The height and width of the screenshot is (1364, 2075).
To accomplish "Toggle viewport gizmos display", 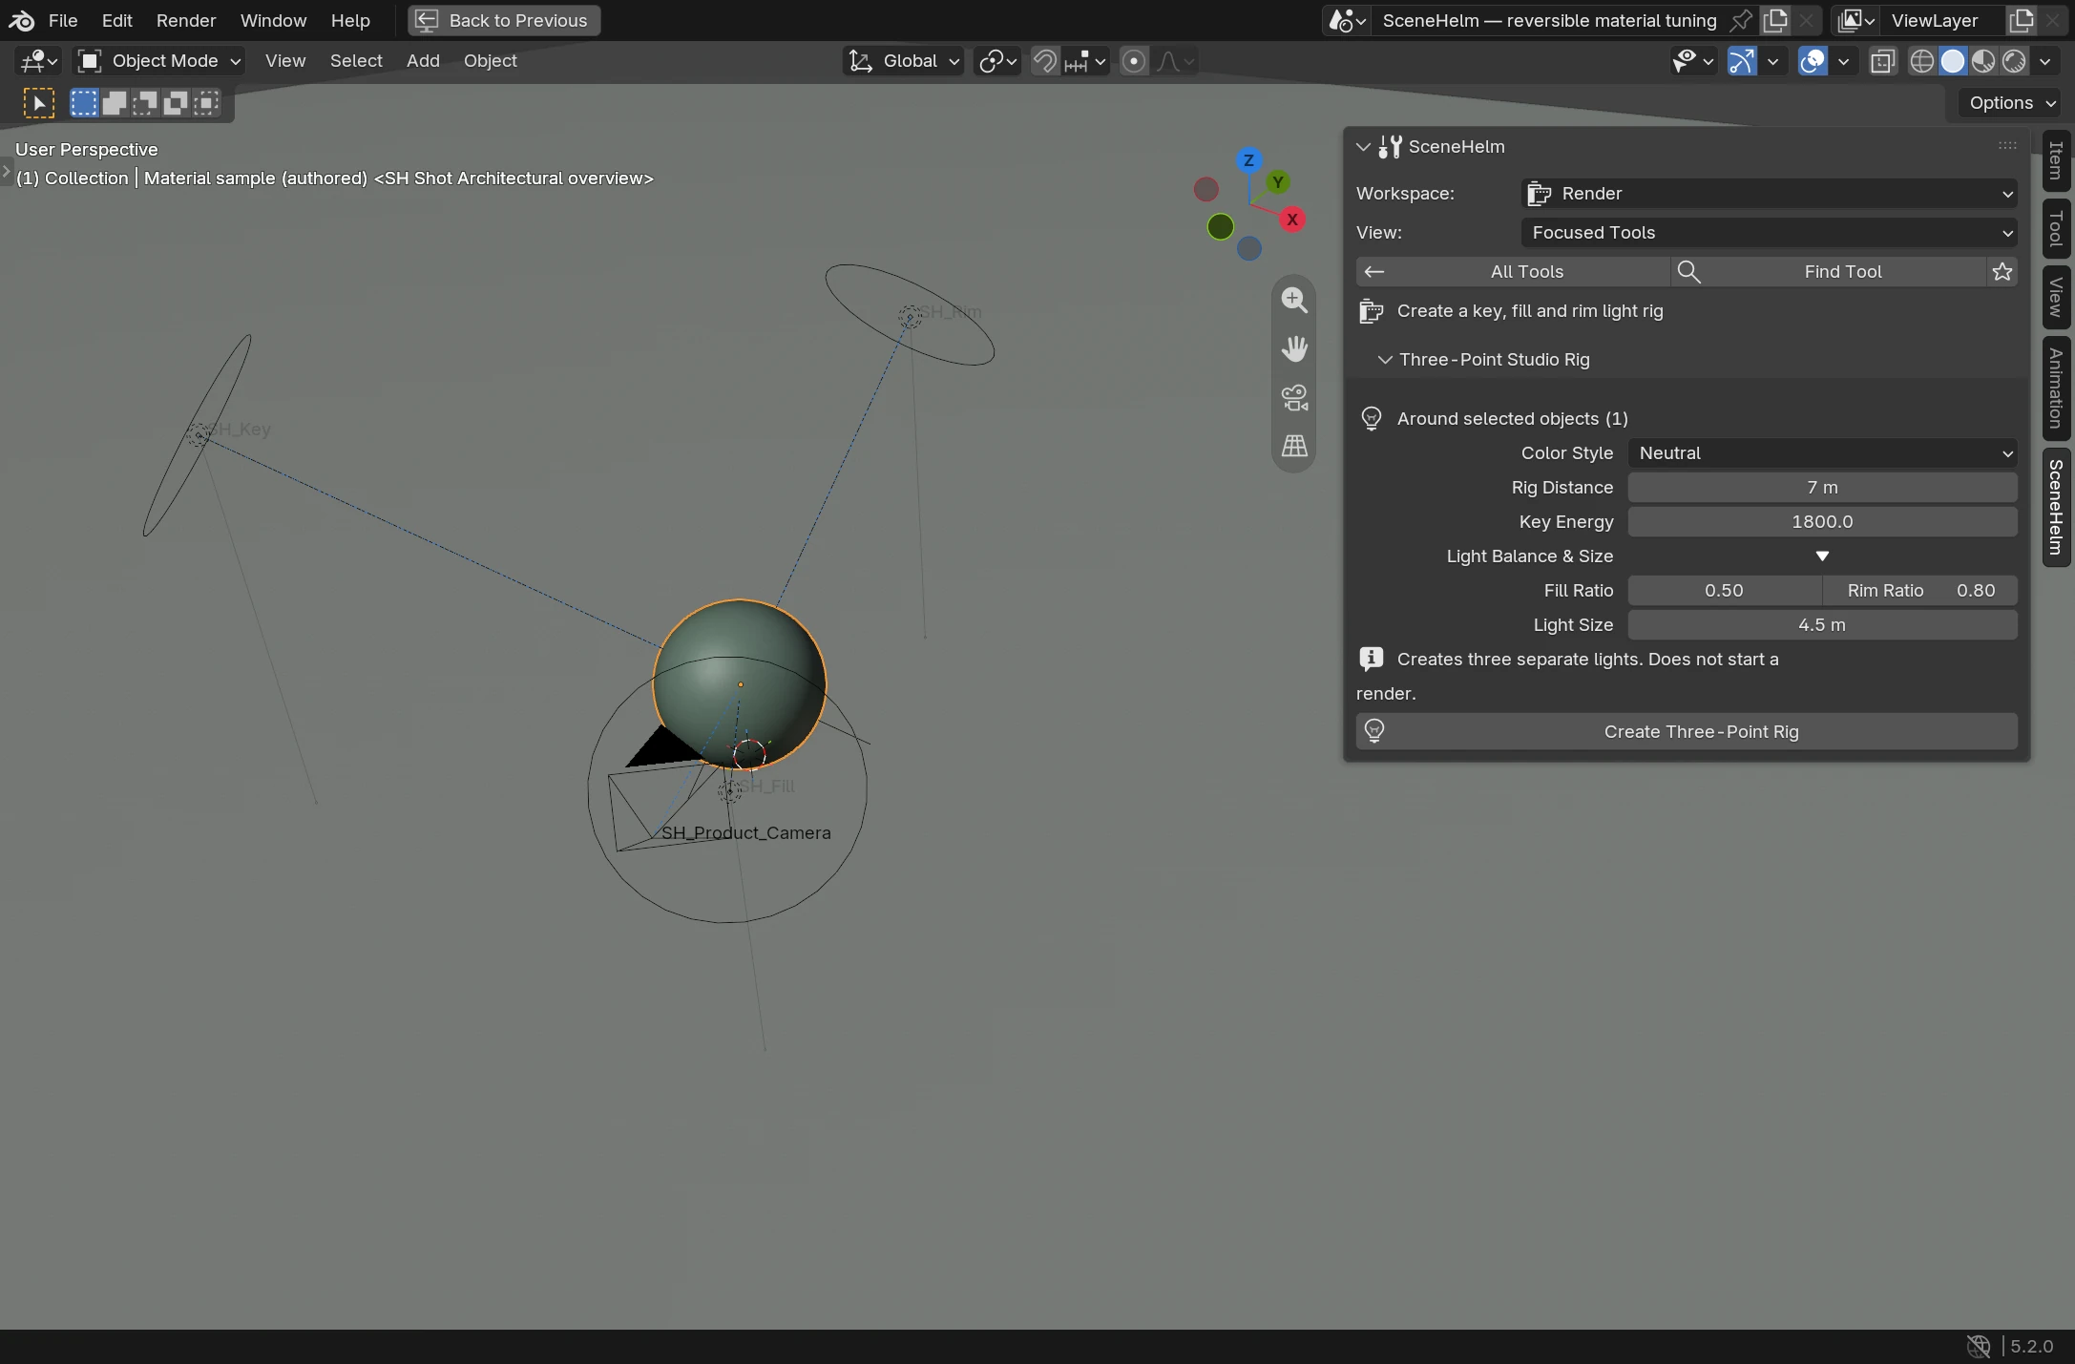I will coord(1742,61).
